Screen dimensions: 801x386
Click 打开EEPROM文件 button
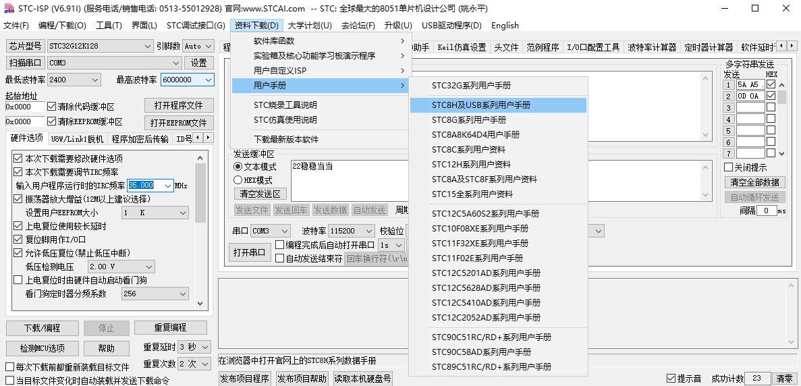(179, 123)
